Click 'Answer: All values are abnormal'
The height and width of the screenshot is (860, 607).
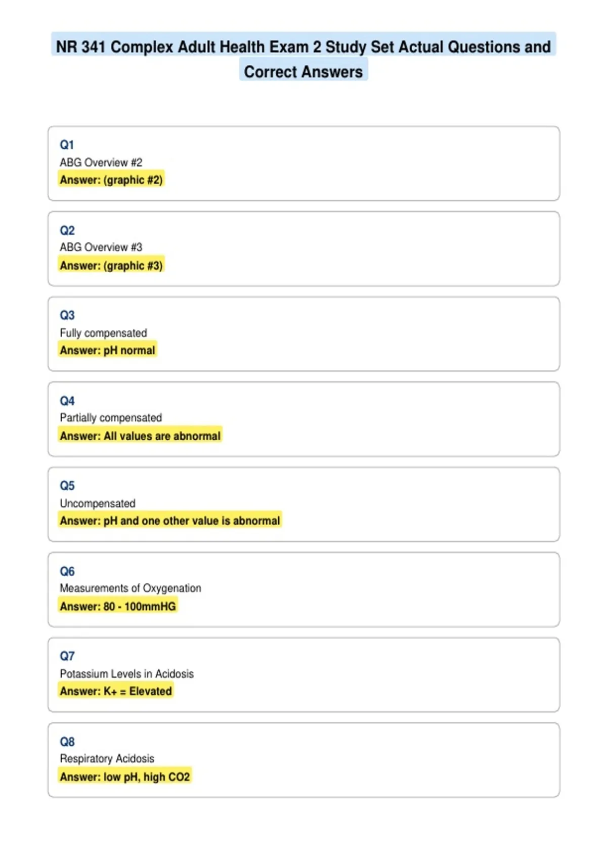(x=140, y=436)
